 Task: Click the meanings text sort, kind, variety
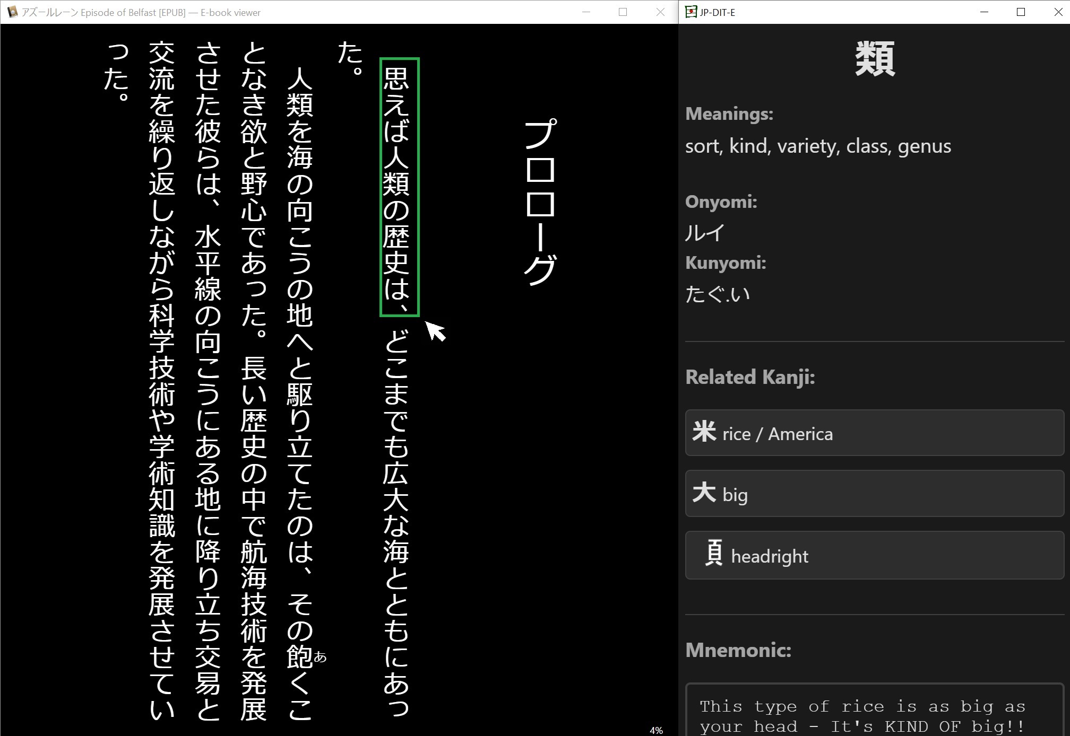(x=817, y=146)
